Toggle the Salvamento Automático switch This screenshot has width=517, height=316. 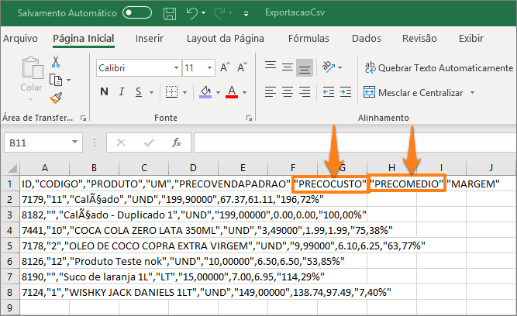point(137,12)
